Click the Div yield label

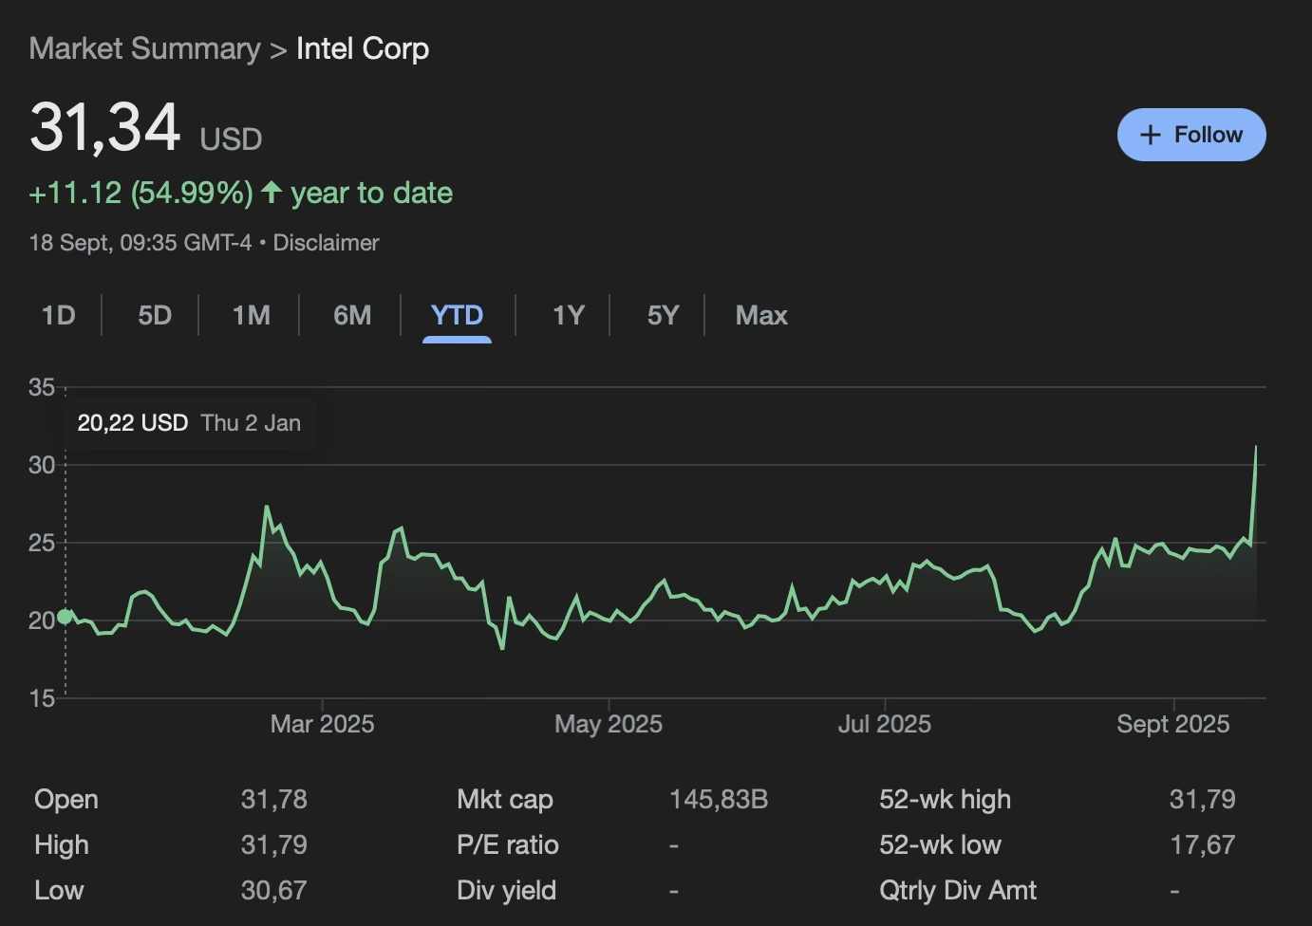pyautogui.click(x=506, y=890)
